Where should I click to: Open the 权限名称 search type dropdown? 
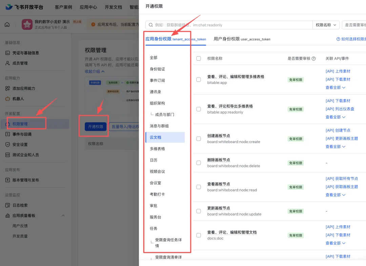[x=326, y=25]
